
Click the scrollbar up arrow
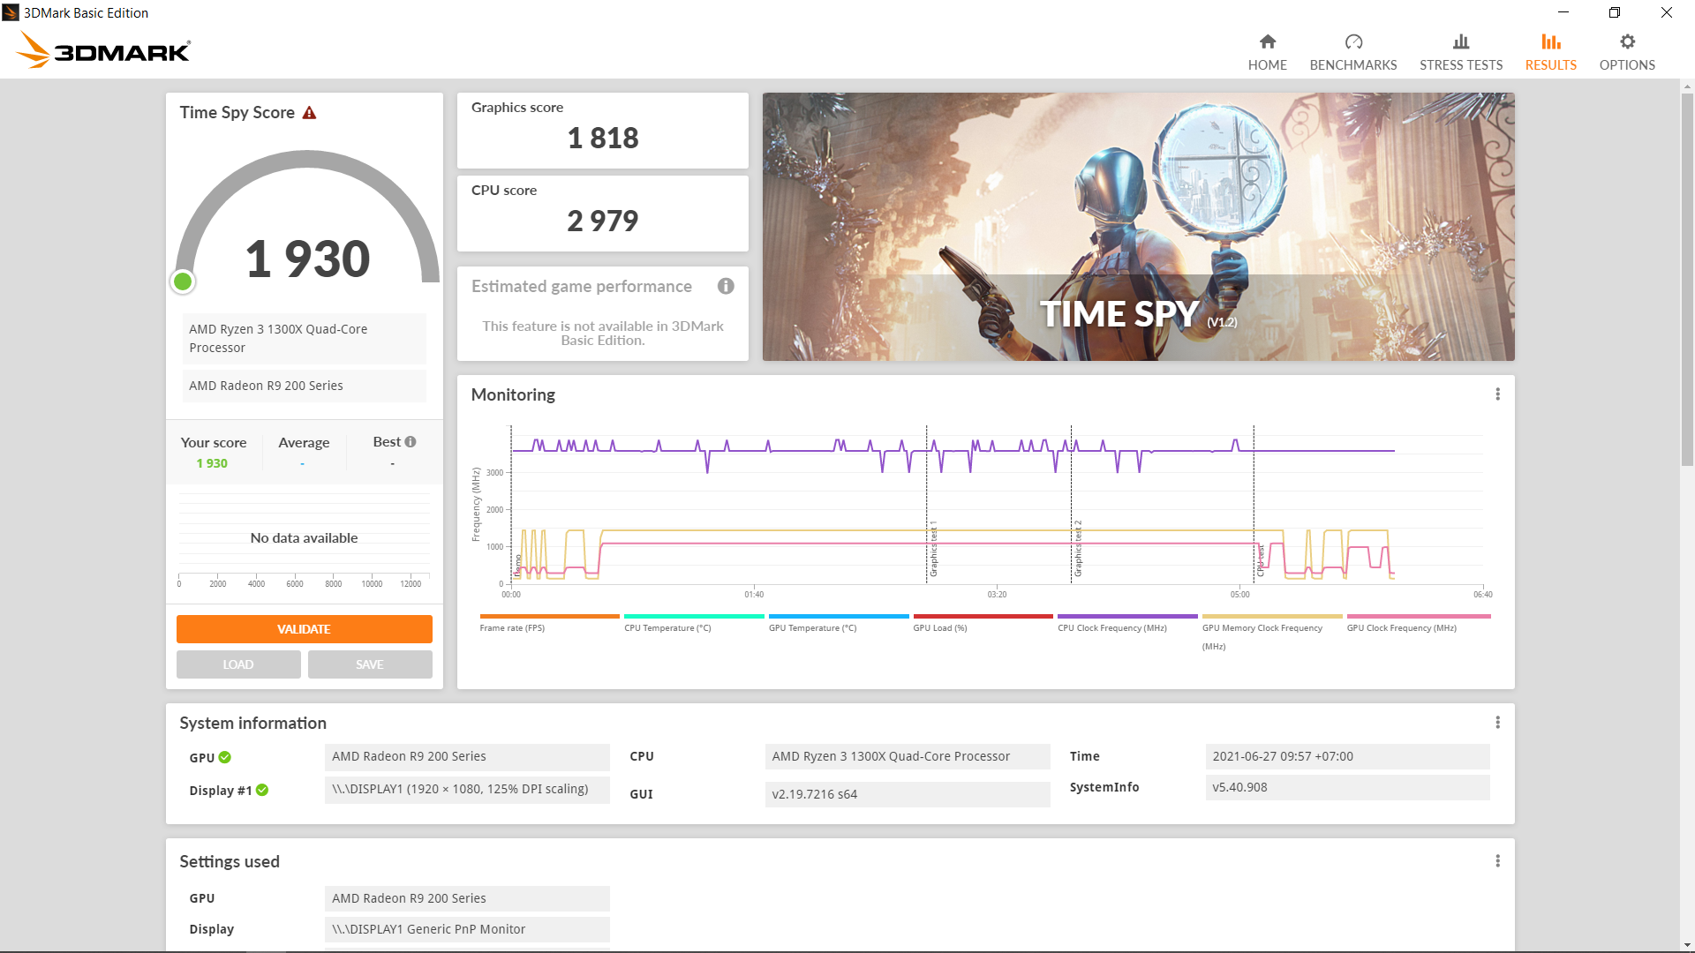pos(1687,86)
